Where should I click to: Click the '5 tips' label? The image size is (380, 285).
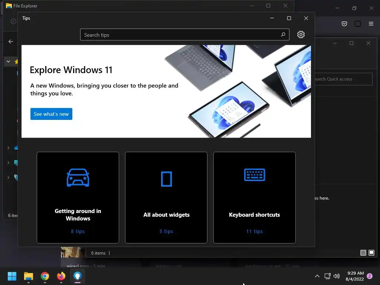coord(166,232)
